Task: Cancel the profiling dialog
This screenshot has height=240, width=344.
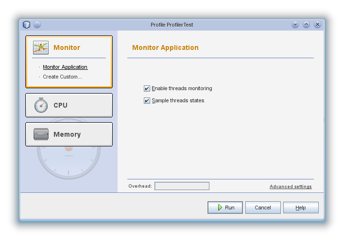Action: point(263,208)
